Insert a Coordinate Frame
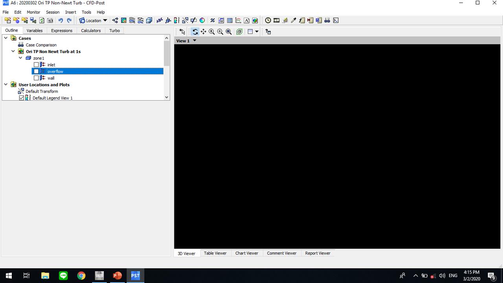Viewport: 503px width, 283px height. pyautogui.click(x=168, y=20)
